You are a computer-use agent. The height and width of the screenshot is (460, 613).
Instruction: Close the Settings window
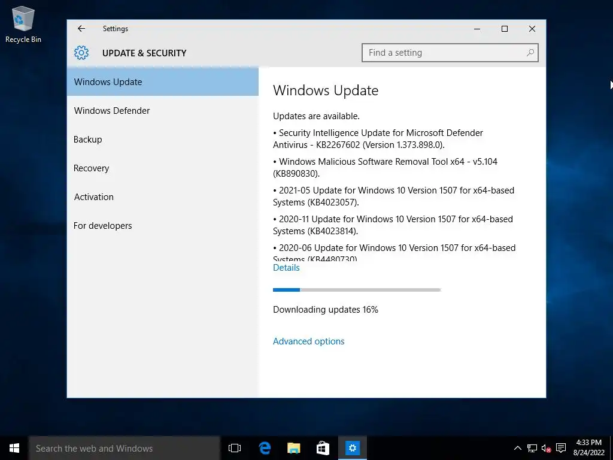(532, 29)
